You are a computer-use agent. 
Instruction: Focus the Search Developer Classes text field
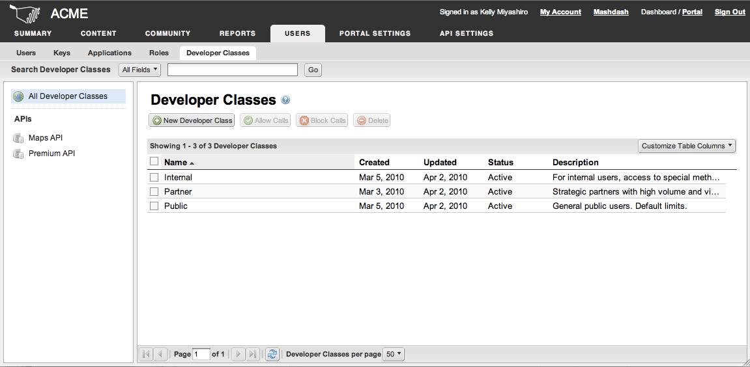pos(233,70)
